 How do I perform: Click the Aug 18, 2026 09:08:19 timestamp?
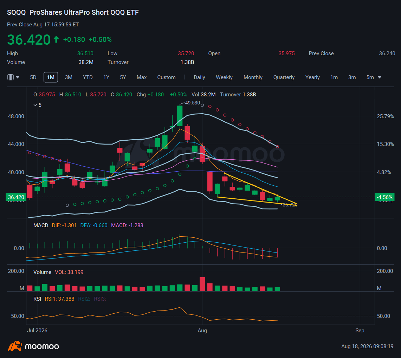point(367,346)
